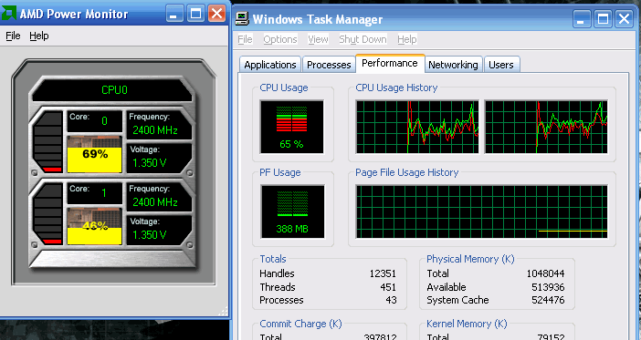The width and height of the screenshot is (641, 340).
Task: Open the File menu in Task Manager
Action: (245, 39)
